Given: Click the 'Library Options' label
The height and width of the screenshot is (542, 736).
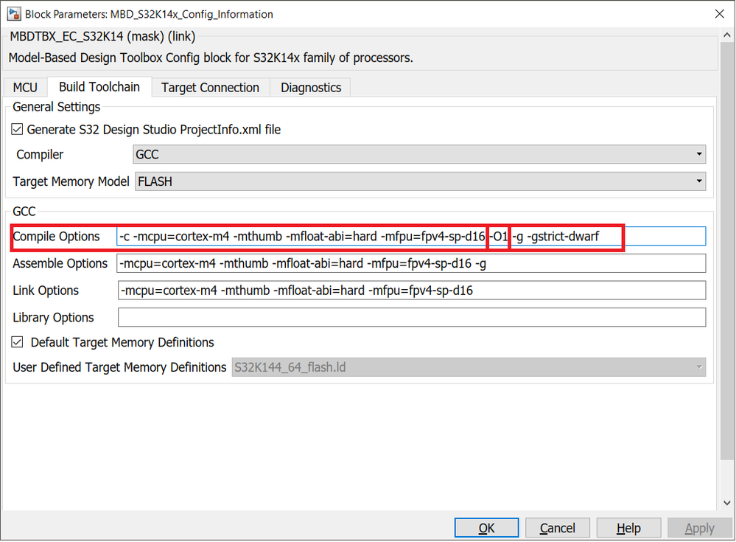Looking at the screenshot, I should coord(53,318).
